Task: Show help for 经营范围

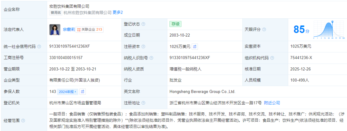Action: pos(23,121)
